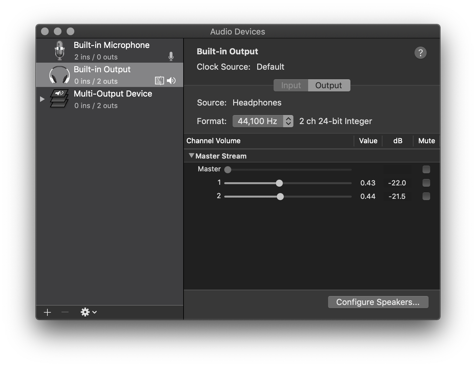The height and width of the screenshot is (367, 476).
Task: Click the channel 1 volume slider knob
Action: (x=279, y=183)
